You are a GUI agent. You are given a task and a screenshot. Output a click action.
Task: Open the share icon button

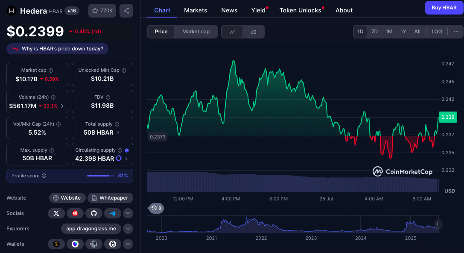click(126, 11)
